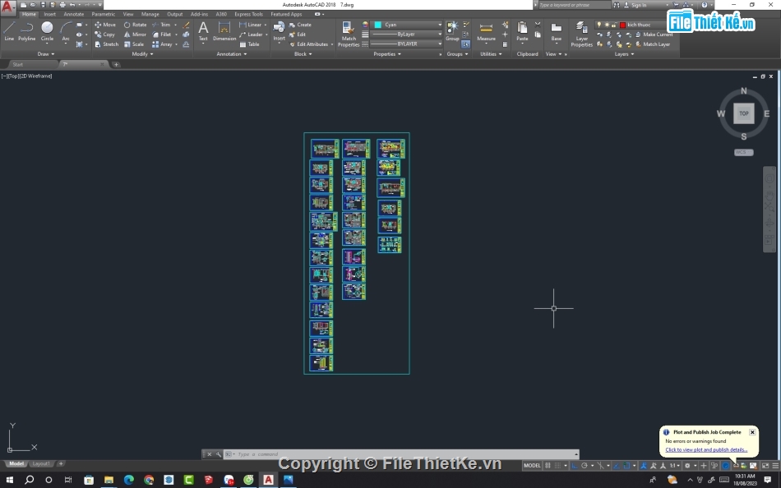Image resolution: width=781 pixels, height=488 pixels.
Task: Click the Paste clipboard tool
Action: point(522,31)
